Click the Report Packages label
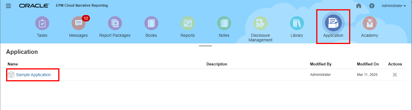This screenshot has height=110, width=412. tap(115, 35)
